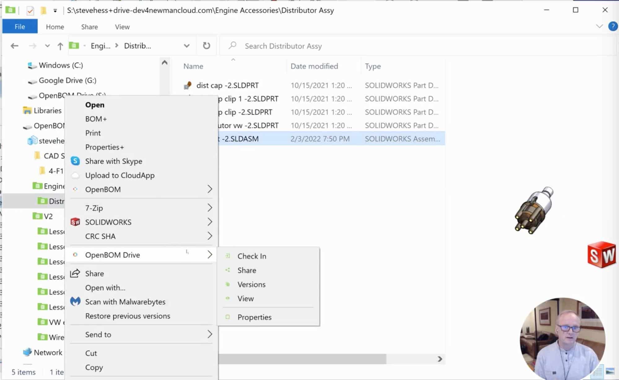Viewport: 619px width, 380px height.
Task: Click the Share arrow icon in the context menu
Action: pos(75,273)
